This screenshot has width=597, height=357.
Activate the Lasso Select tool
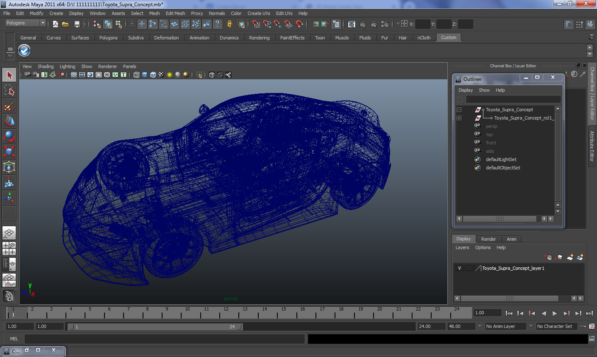pos(9,90)
